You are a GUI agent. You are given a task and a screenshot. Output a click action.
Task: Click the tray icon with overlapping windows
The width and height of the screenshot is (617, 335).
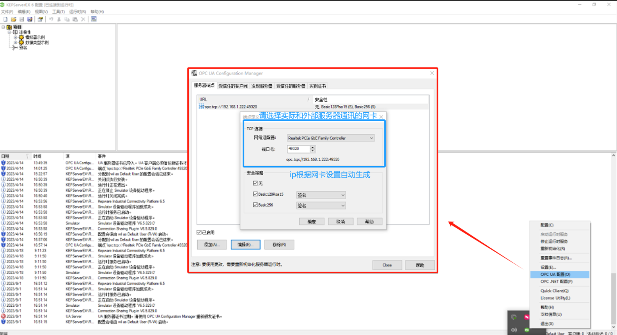tap(514, 317)
